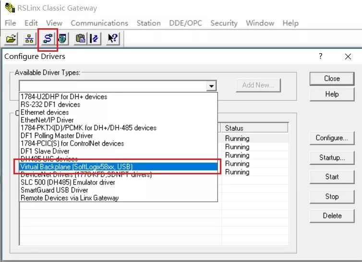Select 1784-U2DHP for DH+ devices
Image resolution: width=362 pixels, height=262 pixels.
point(118,96)
